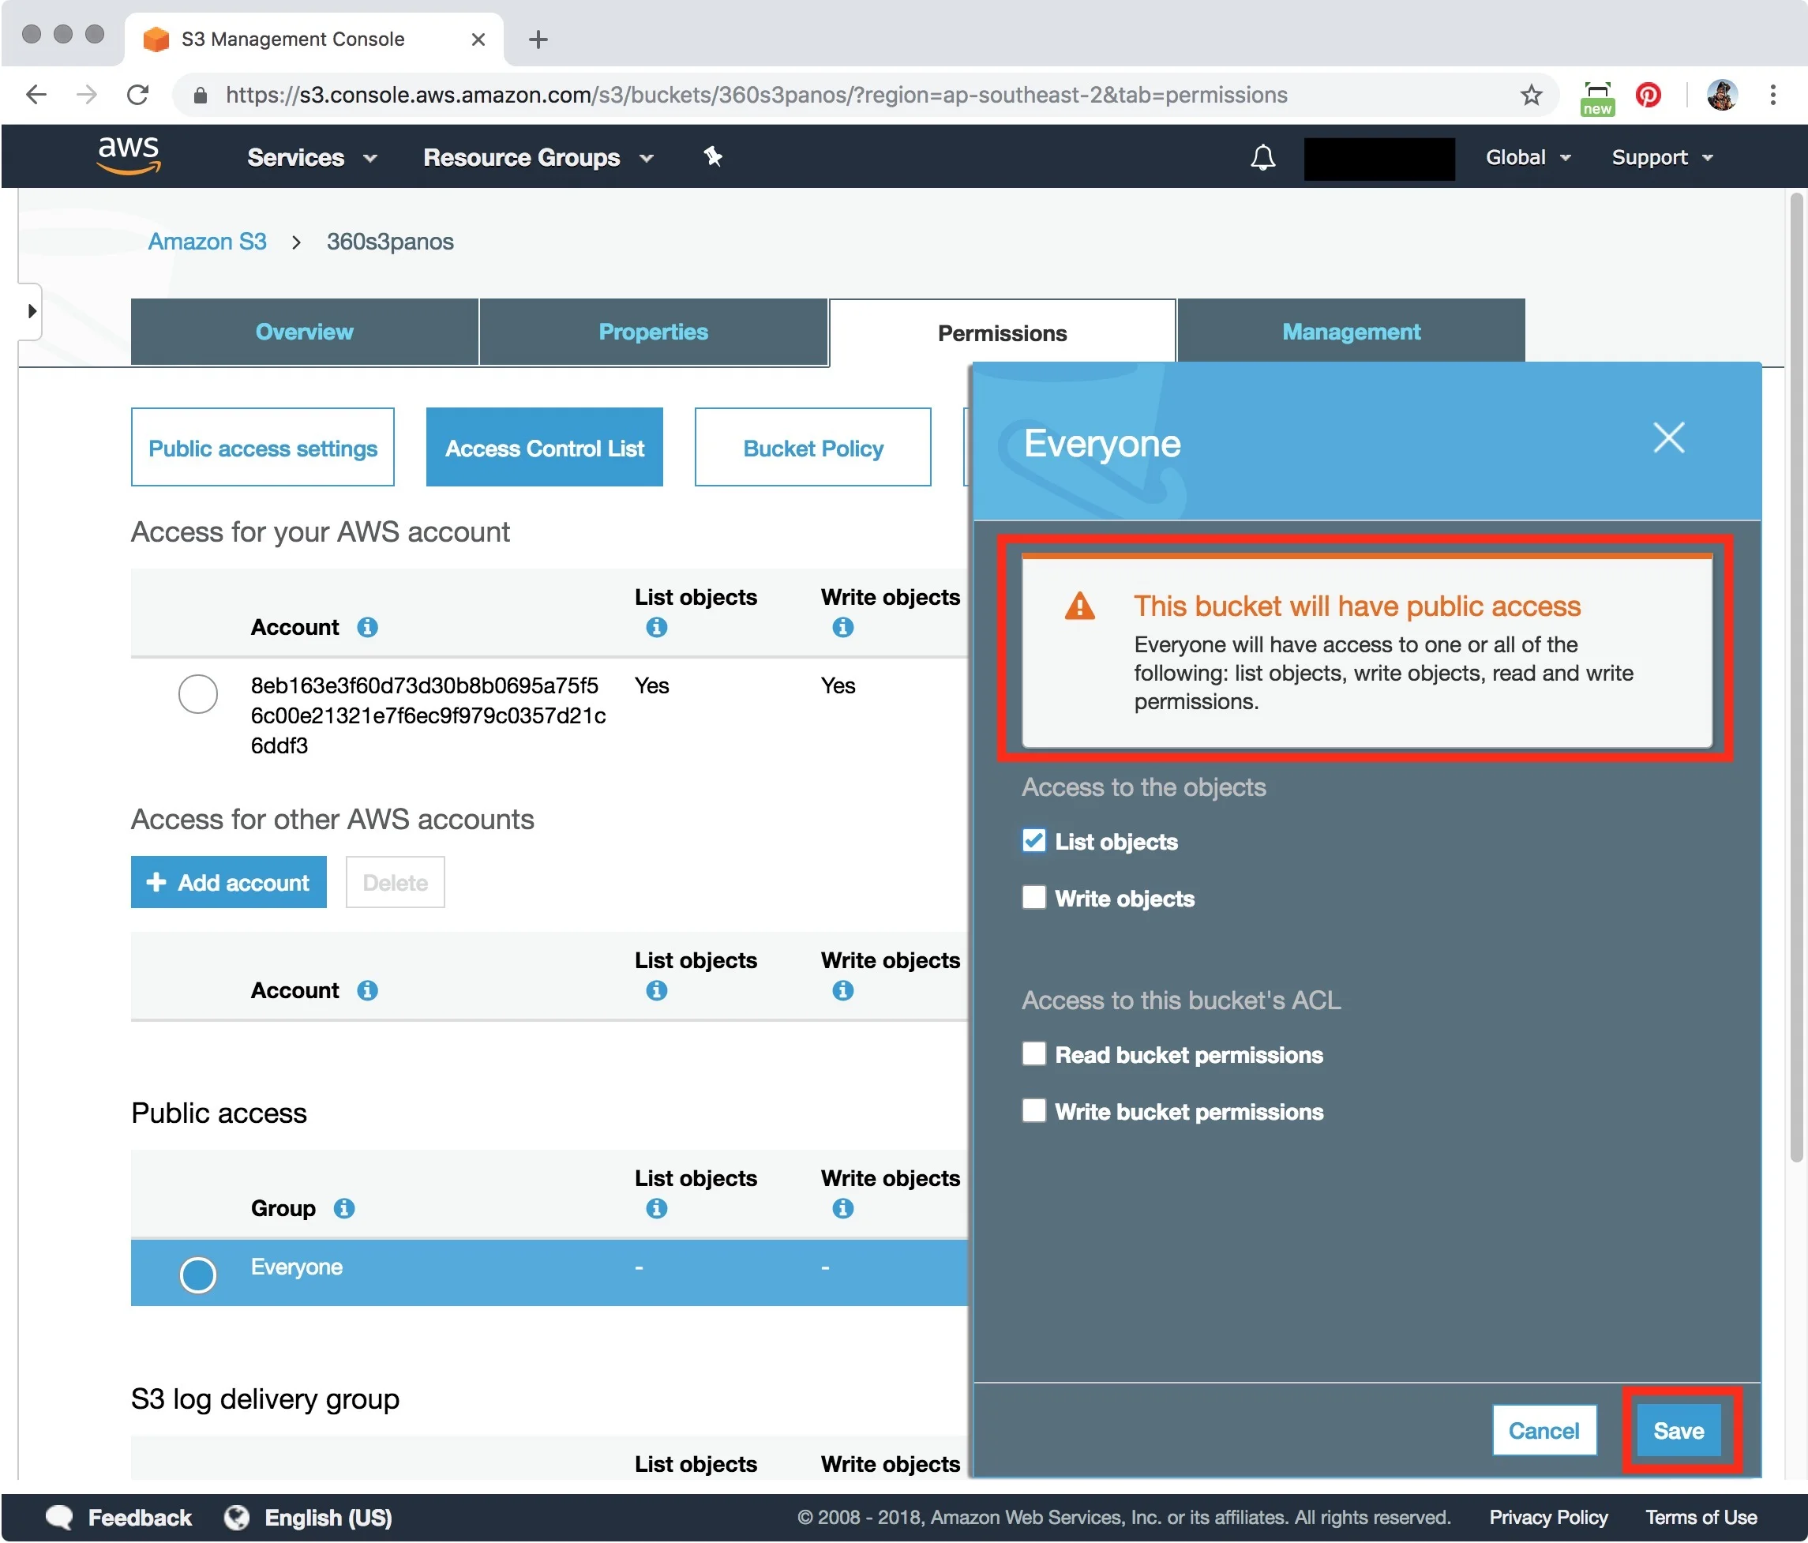Expand the left sidebar arrow
Image resolution: width=1808 pixels, height=1543 pixels.
[x=32, y=310]
